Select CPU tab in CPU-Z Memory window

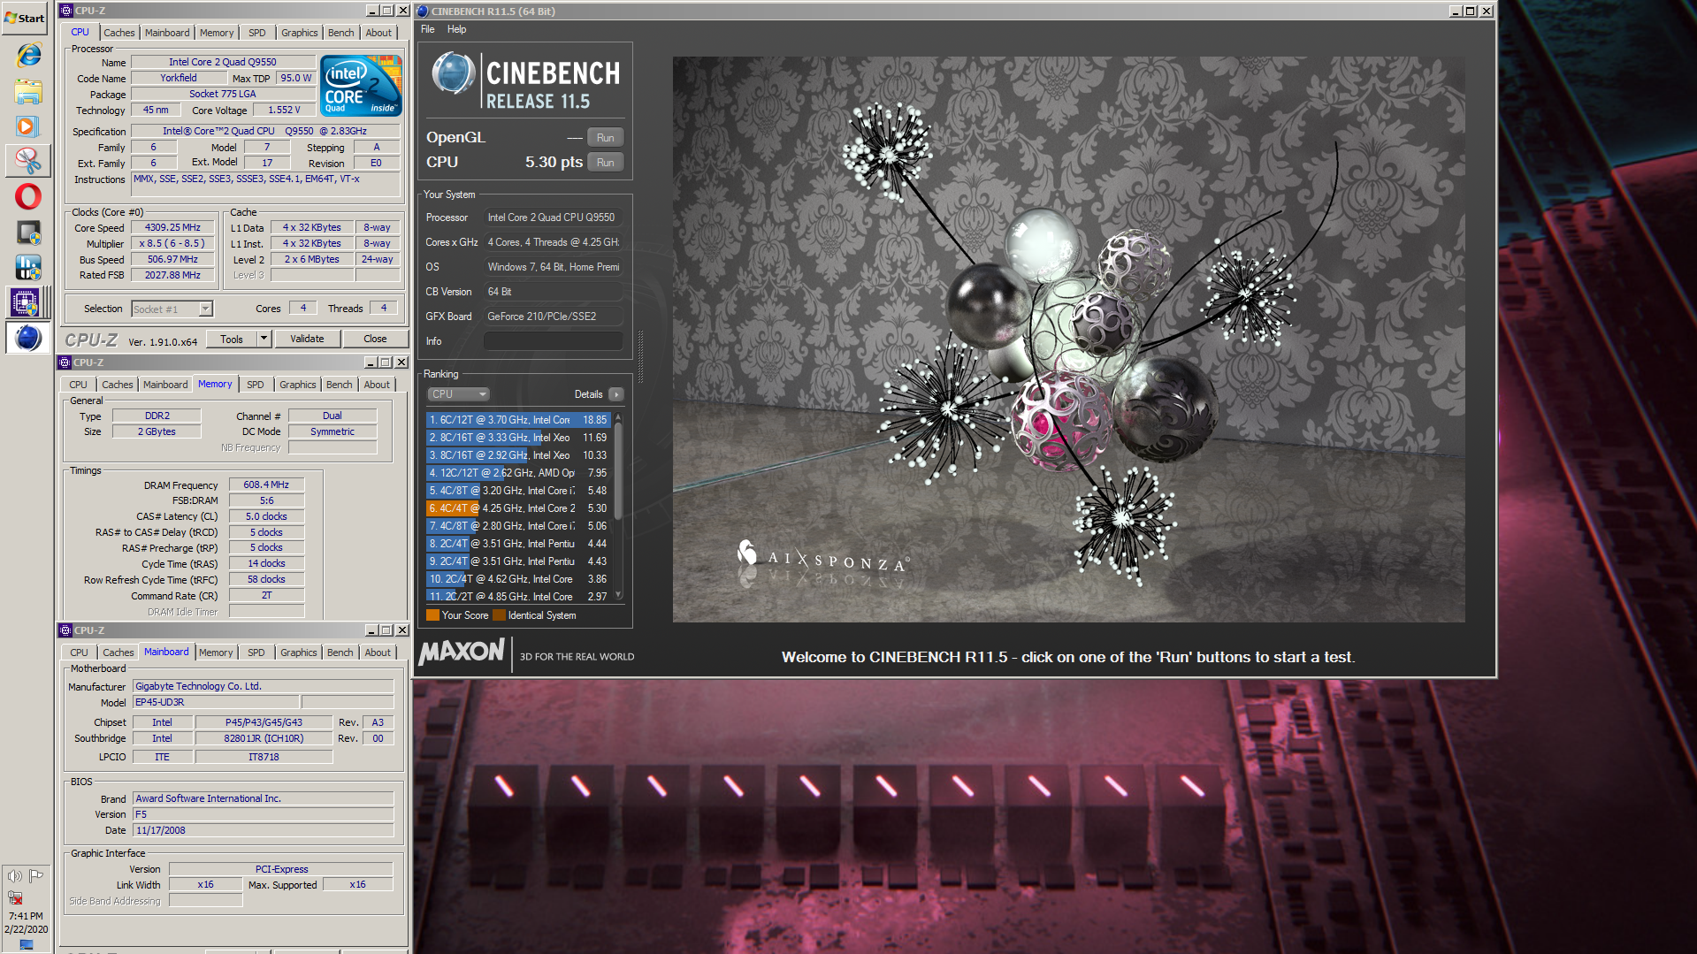tap(78, 385)
